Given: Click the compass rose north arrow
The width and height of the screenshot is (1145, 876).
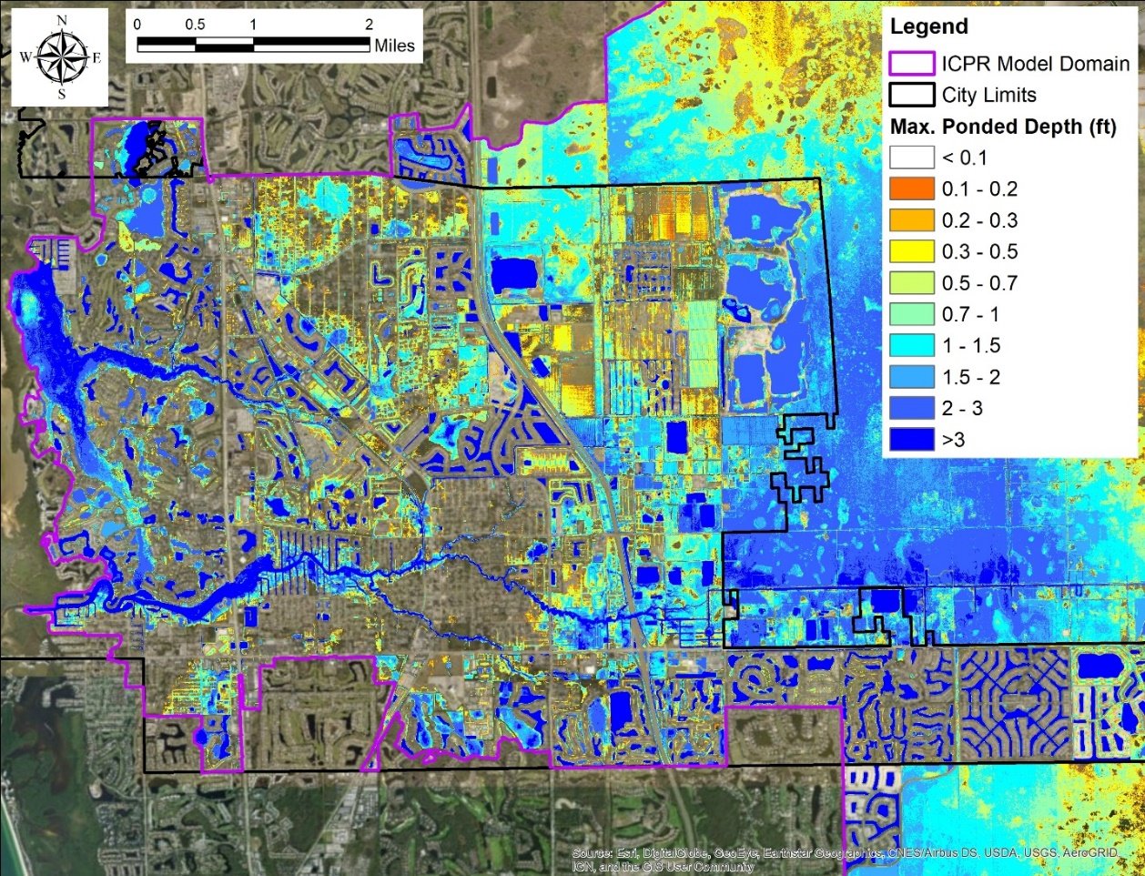Looking at the screenshot, I should coord(60,58).
